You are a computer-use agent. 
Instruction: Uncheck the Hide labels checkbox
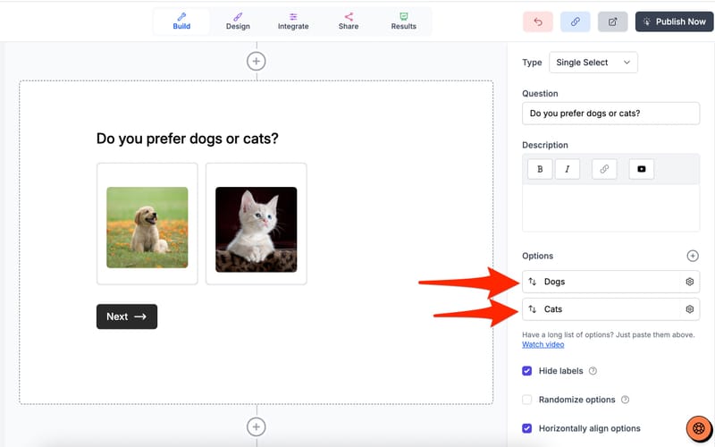tap(526, 371)
